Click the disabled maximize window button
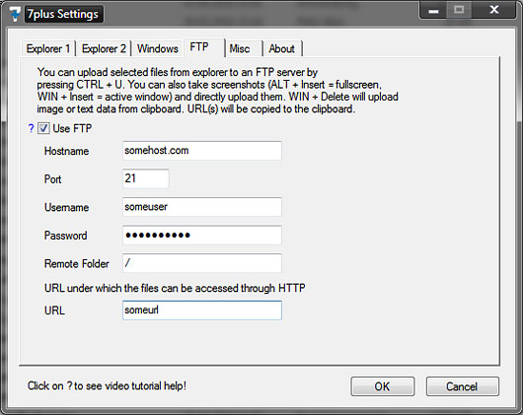This screenshot has width=523, height=415. [x=459, y=10]
